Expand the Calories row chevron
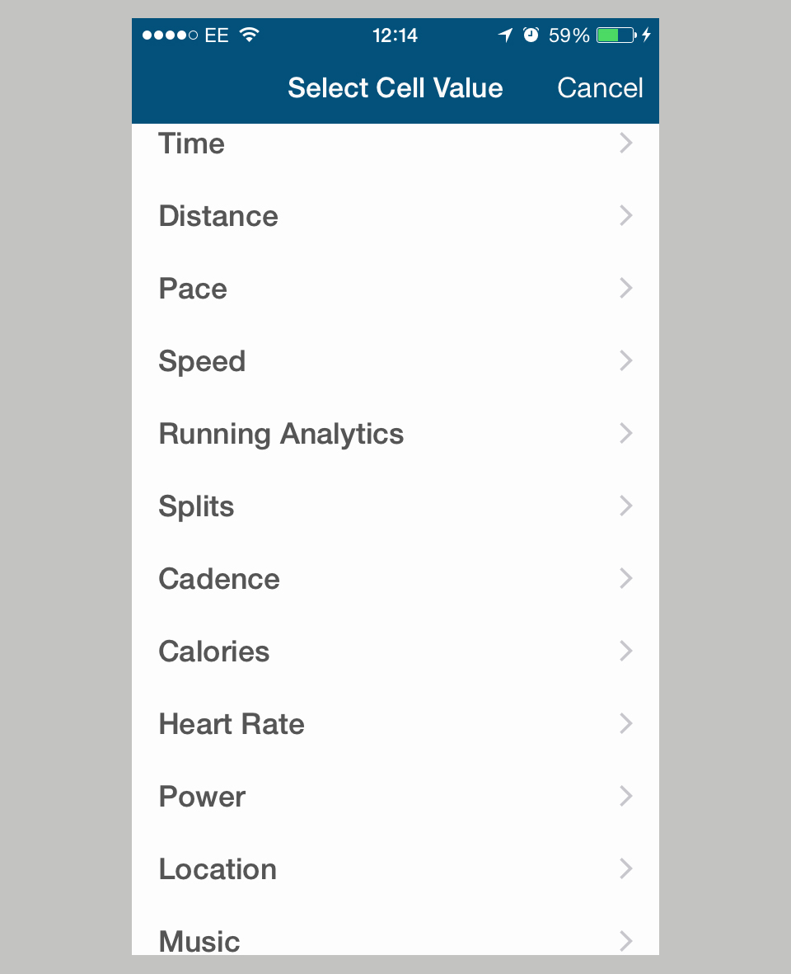This screenshot has width=791, height=974. point(626,651)
